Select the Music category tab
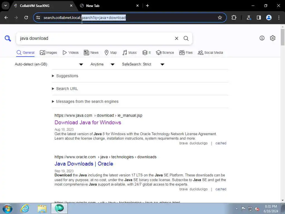Viewport: 285px width, 214px height. (x=130, y=53)
